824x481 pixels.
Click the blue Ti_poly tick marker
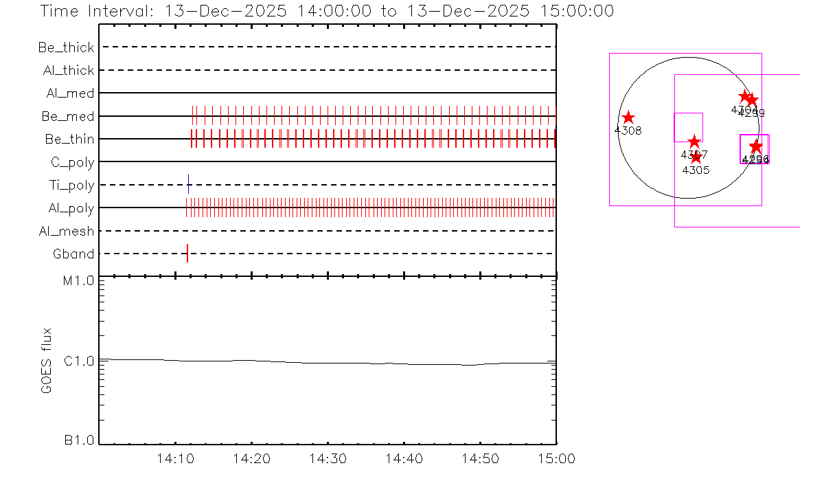tap(188, 184)
